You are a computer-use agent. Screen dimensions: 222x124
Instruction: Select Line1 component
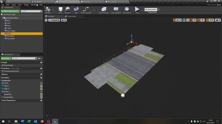tap(9, 23)
